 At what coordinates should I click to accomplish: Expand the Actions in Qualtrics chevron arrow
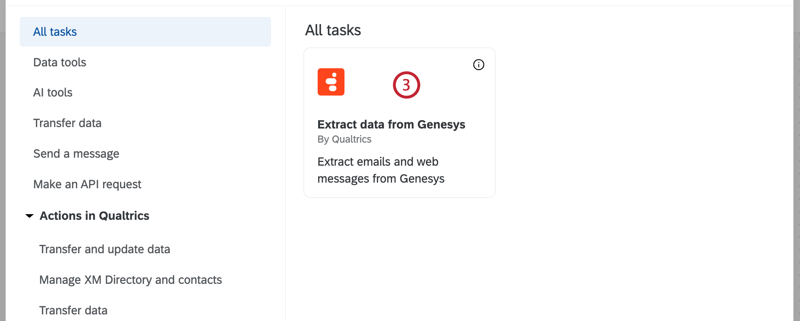tap(29, 216)
